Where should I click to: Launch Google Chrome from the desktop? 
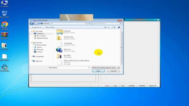[x=5, y=26]
